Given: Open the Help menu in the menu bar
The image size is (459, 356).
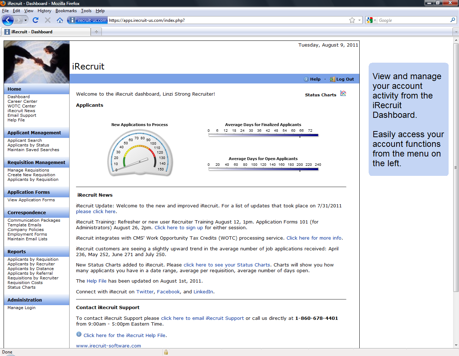Looking at the screenshot, I should pos(100,11).
